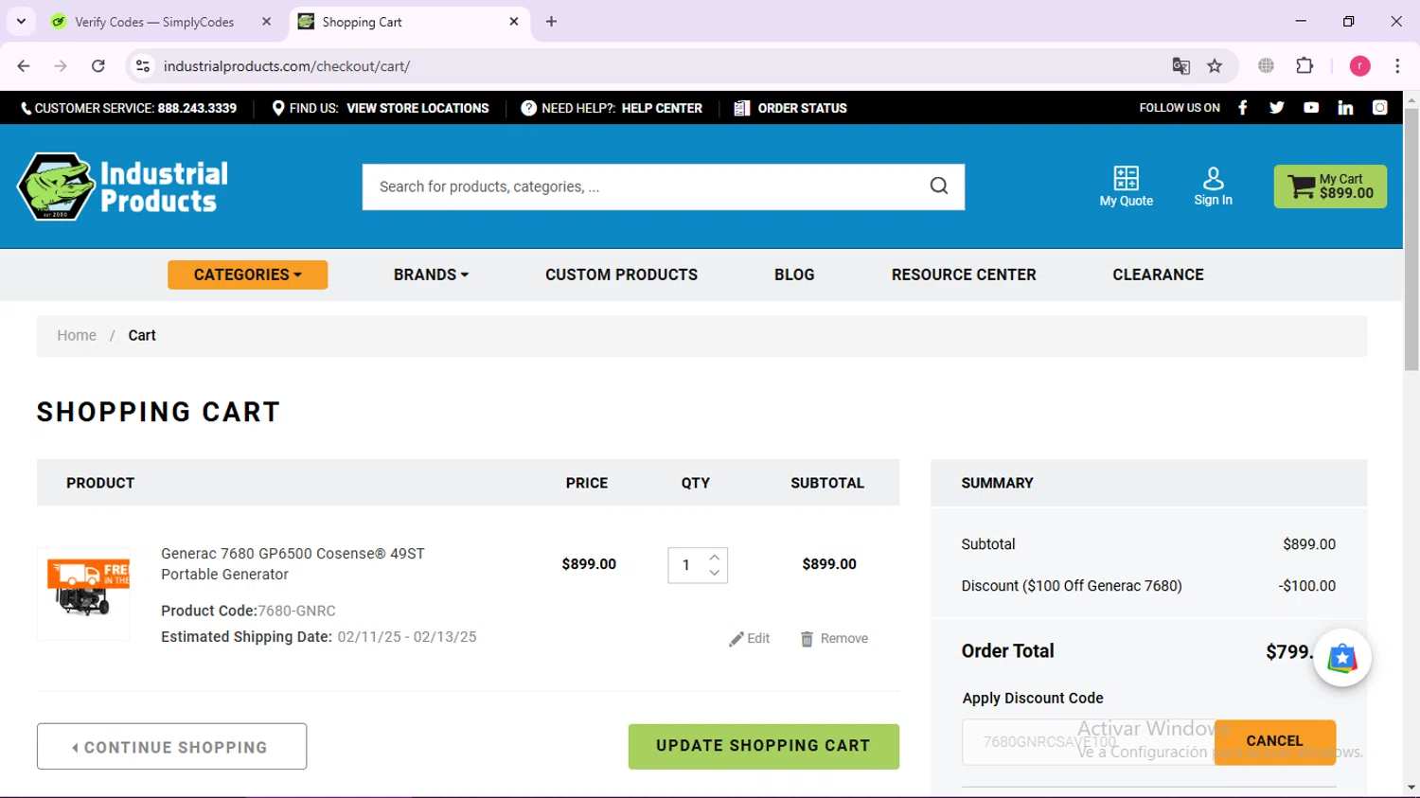Viewport: 1420px width, 798px height.
Task: Open the YouTube social icon
Action: coord(1311,108)
